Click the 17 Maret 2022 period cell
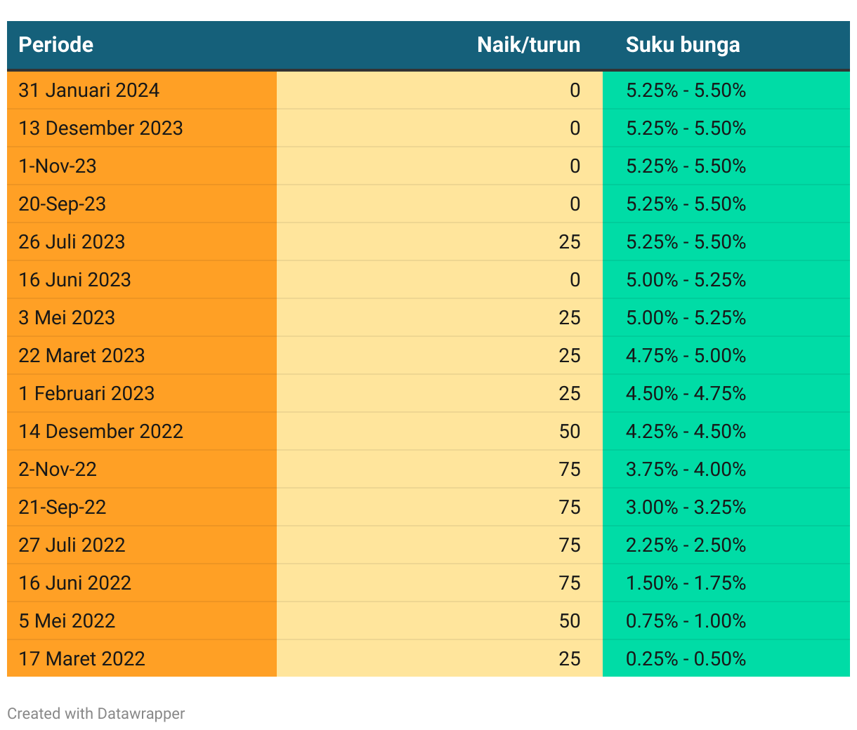This screenshot has height=730, width=857. pyautogui.click(x=81, y=659)
